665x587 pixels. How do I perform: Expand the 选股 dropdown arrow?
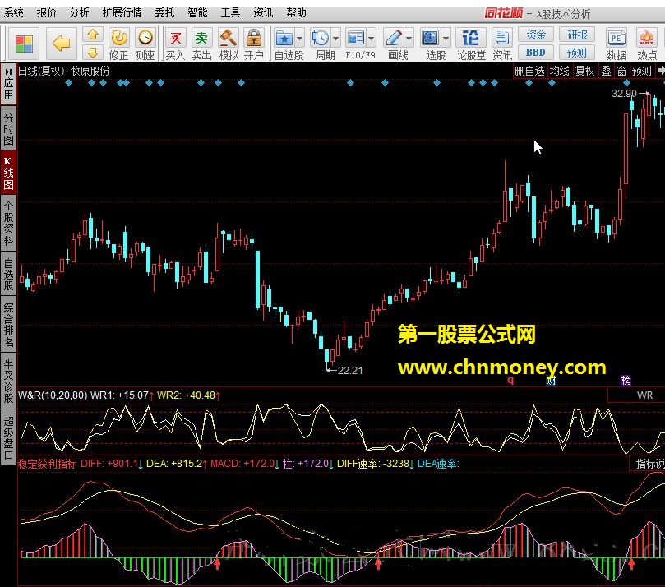[x=446, y=39]
